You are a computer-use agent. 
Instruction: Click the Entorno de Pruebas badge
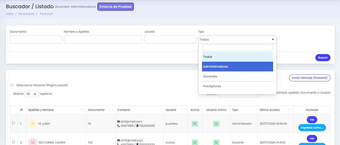[x=115, y=7]
